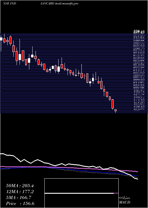Click inside the MACD indicator box

tap(81, 193)
